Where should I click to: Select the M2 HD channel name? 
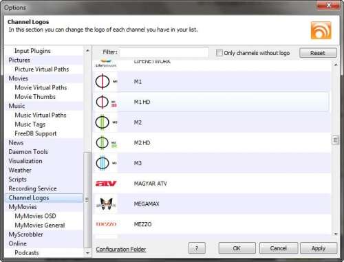(x=142, y=143)
